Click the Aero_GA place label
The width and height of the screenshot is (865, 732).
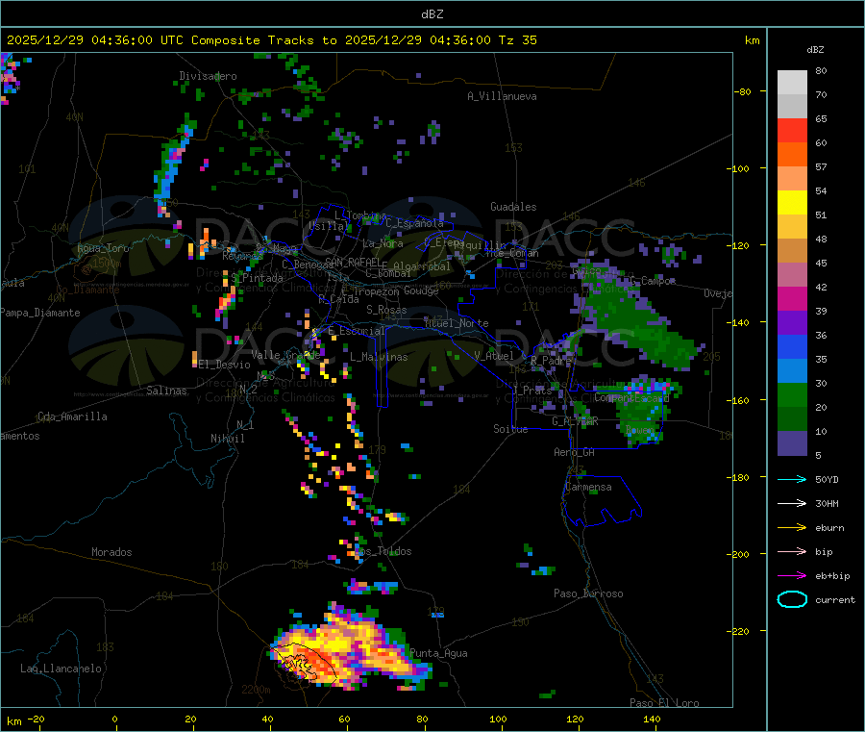click(x=575, y=452)
